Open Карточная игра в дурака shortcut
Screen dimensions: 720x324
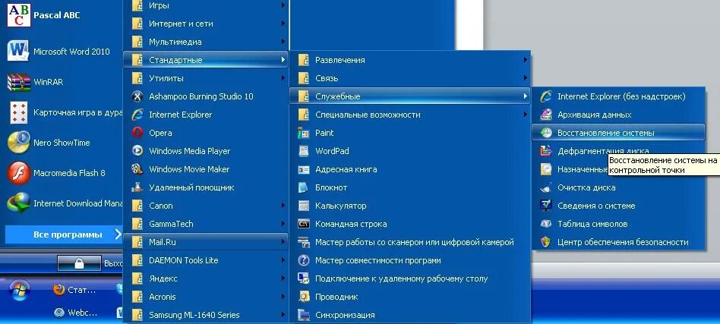point(63,112)
